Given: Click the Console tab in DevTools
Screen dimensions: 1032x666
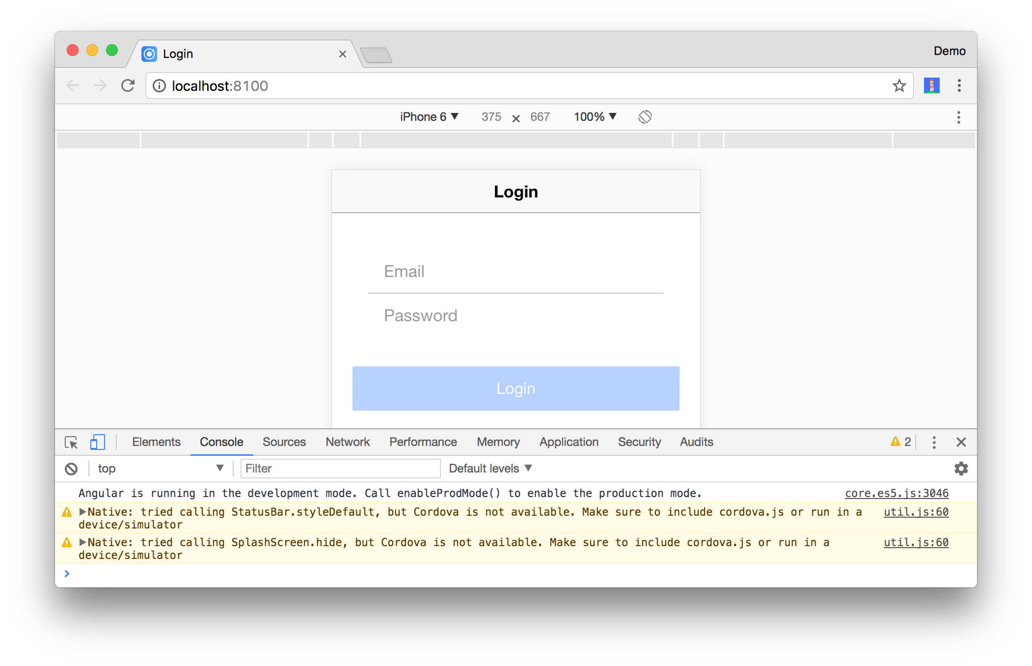Looking at the screenshot, I should tap(221, 442).
